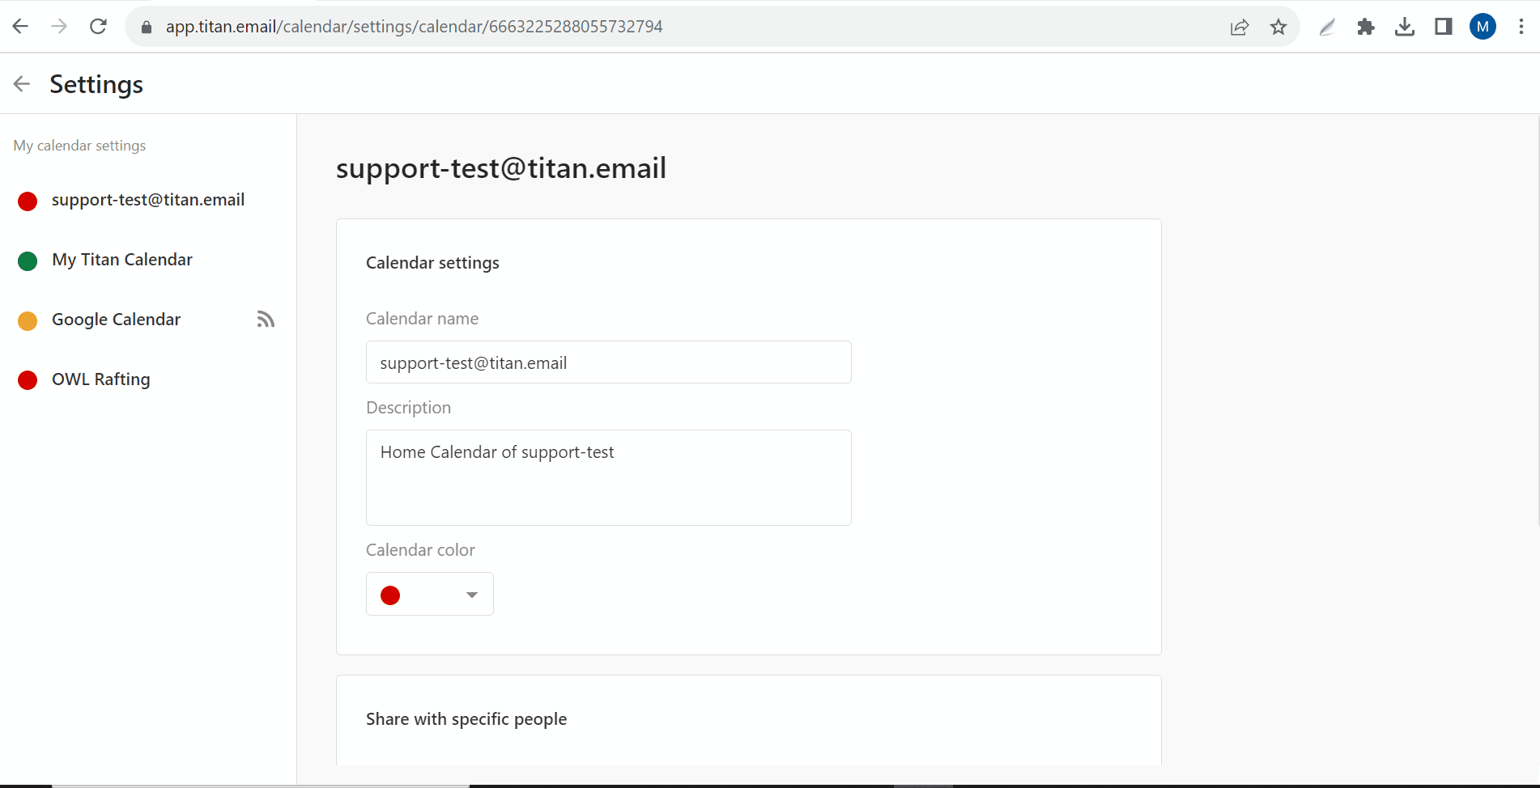
Task: Click the browser reload icon
Action: coord(98,27)
